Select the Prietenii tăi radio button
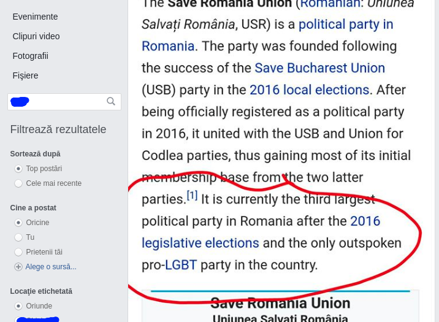Screen dimensions: 439x322 pos(18,252)
